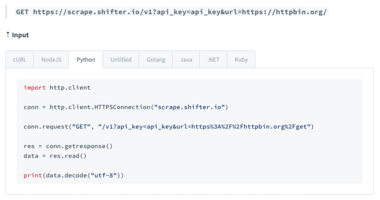
Task: Show the Untitled tab
Action: coord(121,59)
